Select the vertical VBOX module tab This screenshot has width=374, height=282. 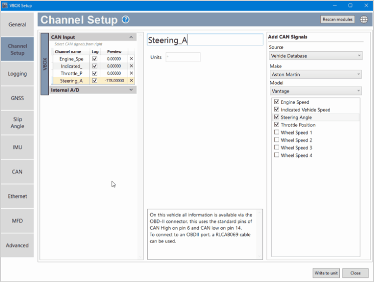[44, 64]
